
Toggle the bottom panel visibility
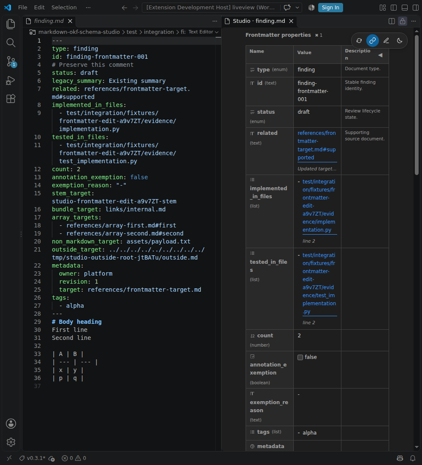click(405, 8)
